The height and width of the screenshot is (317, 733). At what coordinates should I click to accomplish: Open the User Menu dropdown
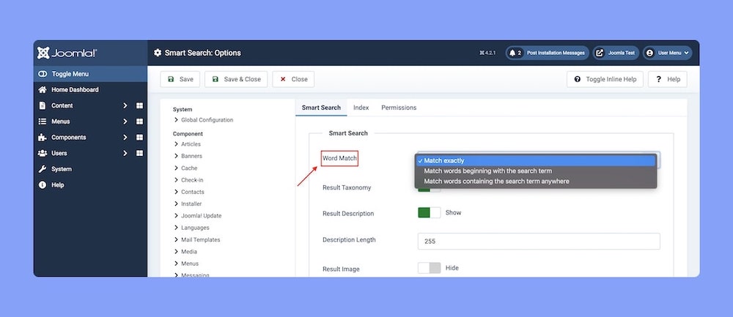click(x=667, y=53)
